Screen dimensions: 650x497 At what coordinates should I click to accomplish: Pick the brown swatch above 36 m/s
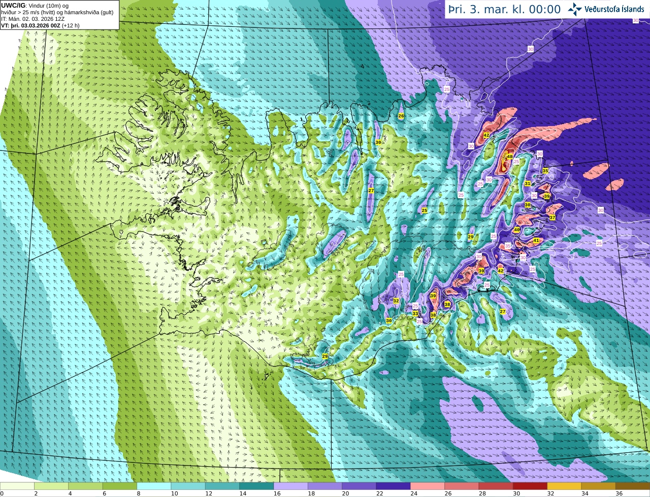pos(633,486)
